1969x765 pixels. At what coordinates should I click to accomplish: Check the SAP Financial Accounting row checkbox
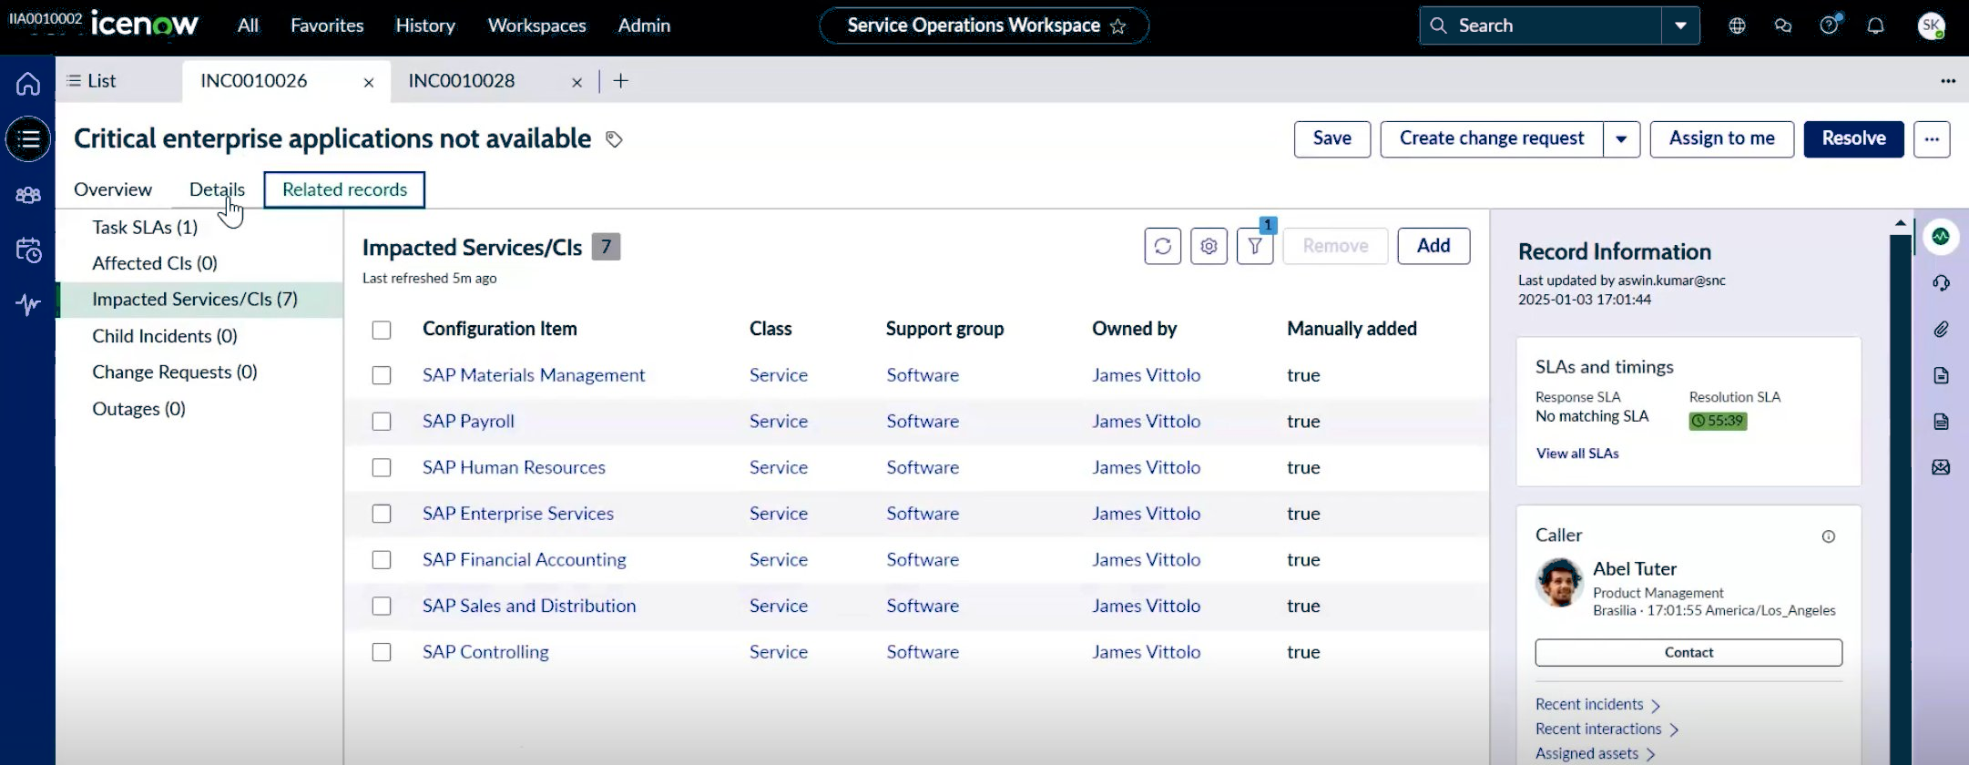(382, 560)
